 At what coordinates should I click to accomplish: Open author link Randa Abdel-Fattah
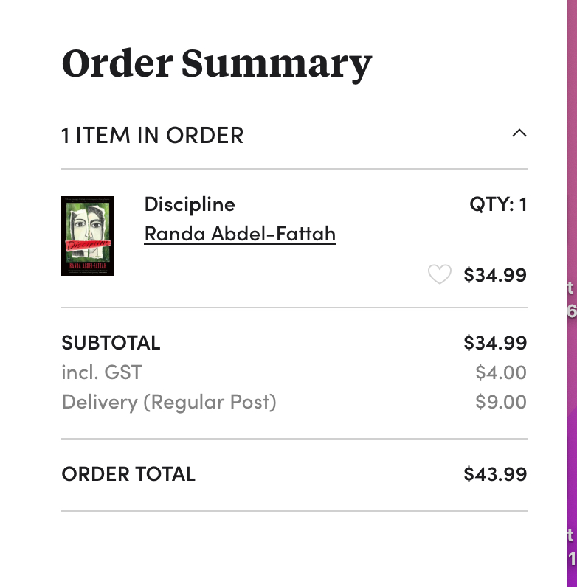click(x=240, y=234)
